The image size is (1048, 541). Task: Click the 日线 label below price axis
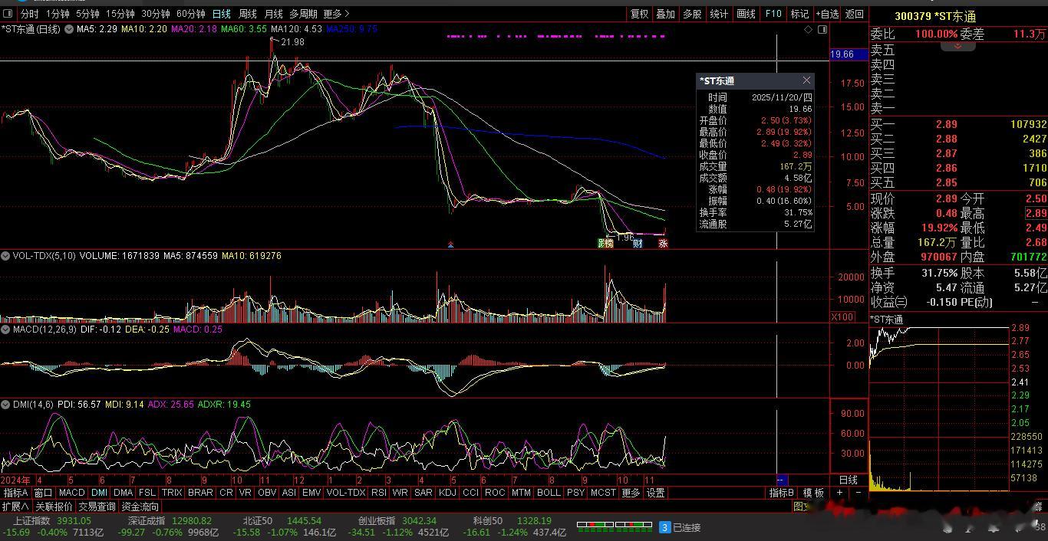pyautogui.click(x=849, y=480)
